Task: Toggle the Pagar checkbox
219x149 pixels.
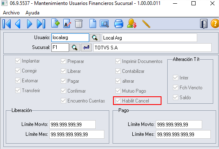Action: (x=63, y=81)
